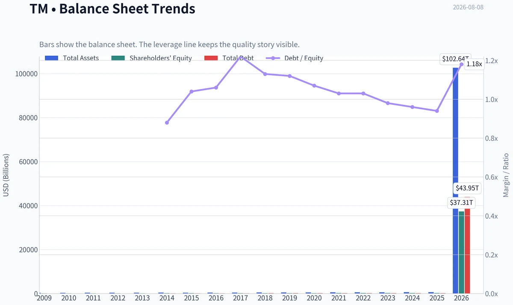The width and height of the screenshot is (513, 305).
Task: Click the 2014 Debt/Equity line marker
Action: (167, 123)
